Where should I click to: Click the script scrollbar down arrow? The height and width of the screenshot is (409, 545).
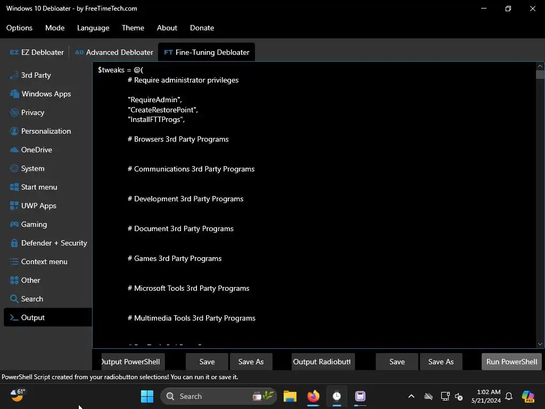[540, 344]
